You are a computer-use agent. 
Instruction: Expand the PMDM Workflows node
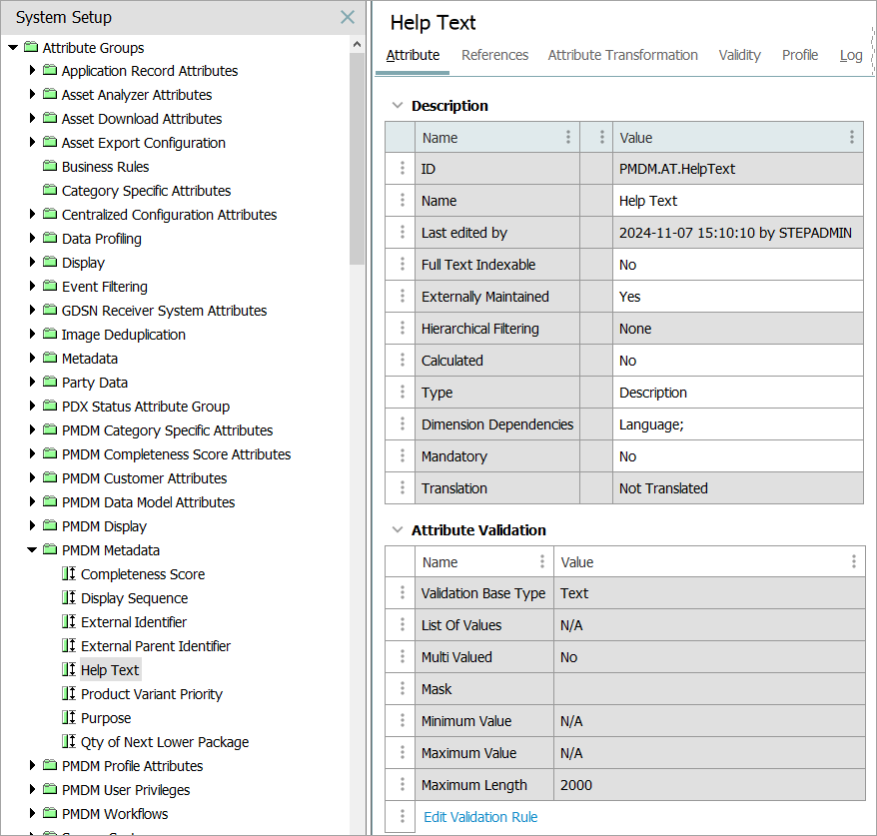[x=32, y=814]
